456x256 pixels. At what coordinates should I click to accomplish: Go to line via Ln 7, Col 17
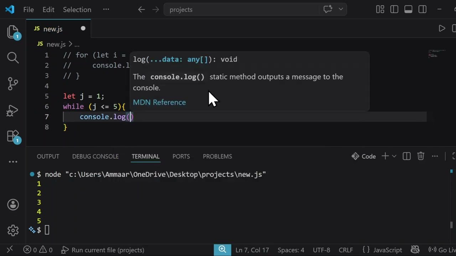252,250
